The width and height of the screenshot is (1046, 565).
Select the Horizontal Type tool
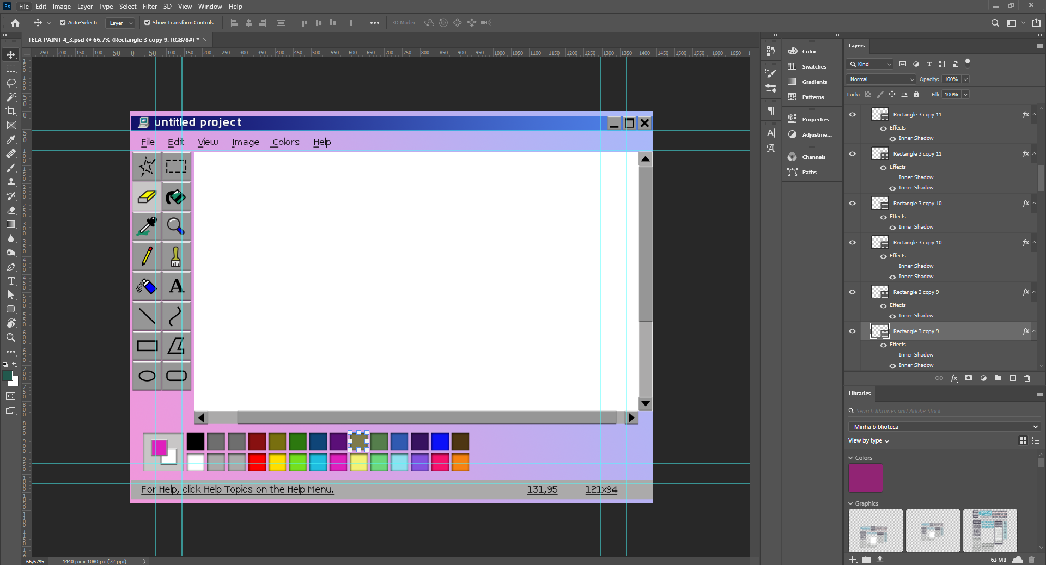pyautogui.click(x=11, y=281)
